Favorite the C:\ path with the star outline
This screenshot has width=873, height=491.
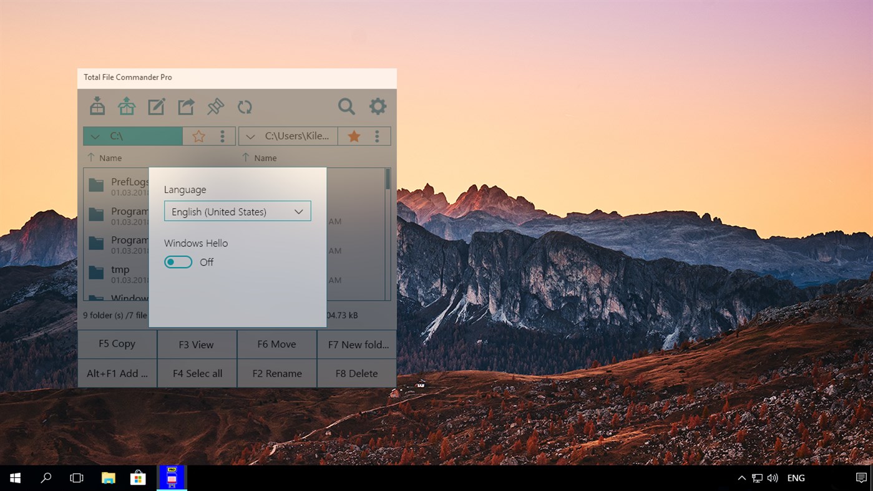198,136
